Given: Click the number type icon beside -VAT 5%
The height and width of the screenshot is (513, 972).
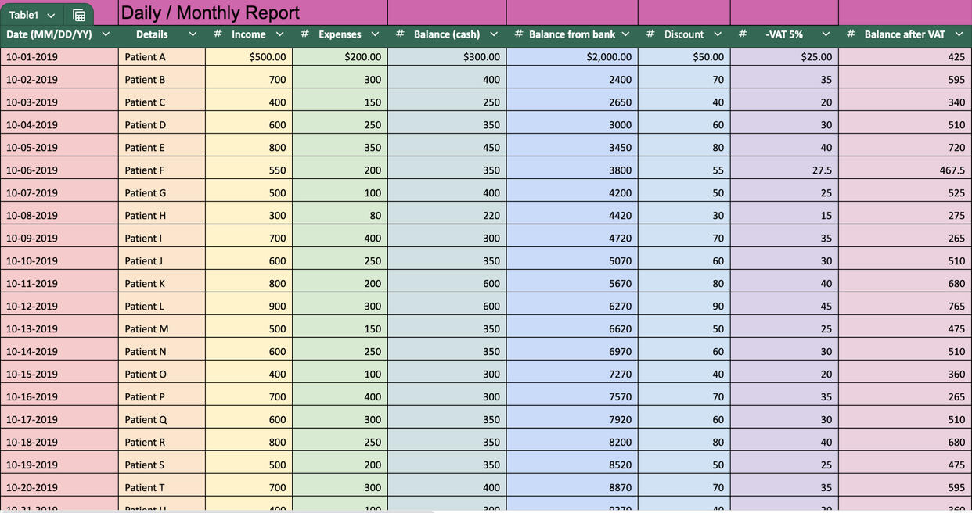Looking at the screenshot, I should pos(743,34).
